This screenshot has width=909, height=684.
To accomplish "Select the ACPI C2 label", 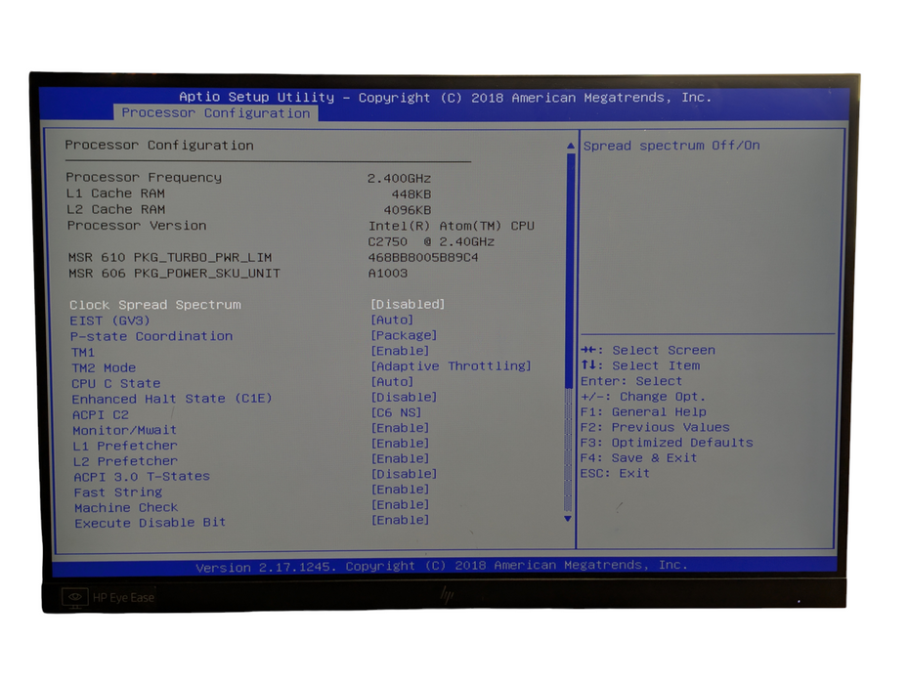I will tap(101, 414).
